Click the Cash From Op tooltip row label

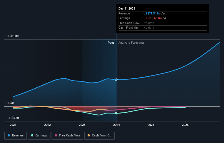[128, 28]
